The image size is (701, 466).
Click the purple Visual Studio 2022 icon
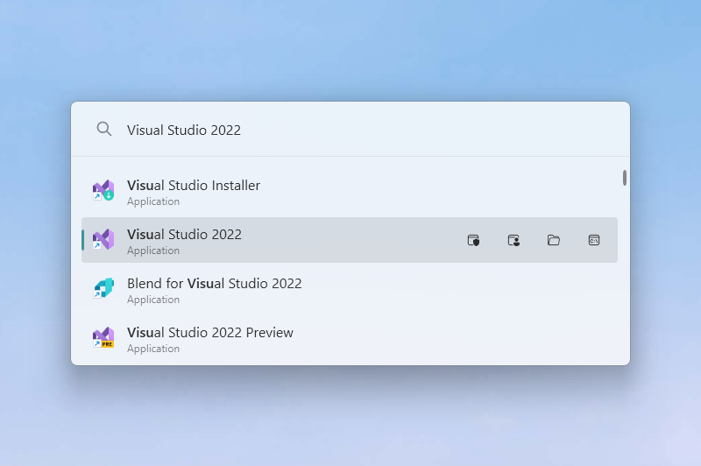pyautogui.click(x=103, y=240)
